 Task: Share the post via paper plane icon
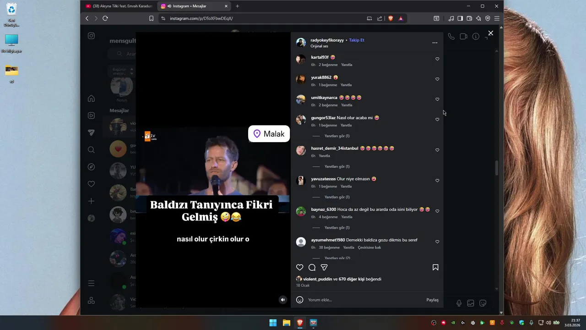coord(324,267)
